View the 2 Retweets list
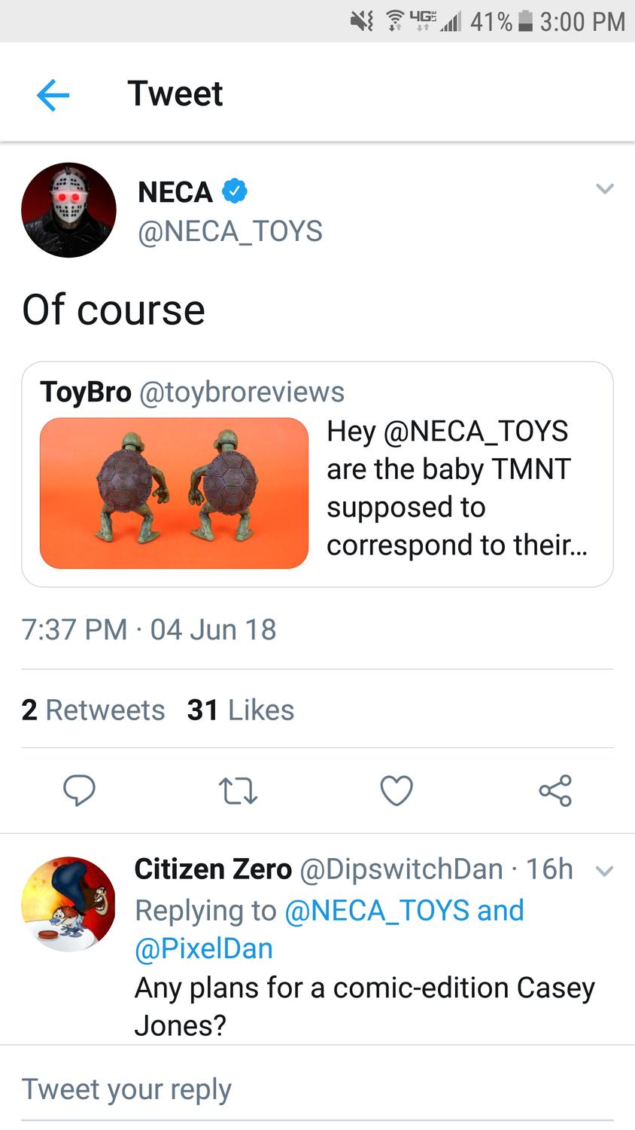The height and width of the screenshot is (1130, 635). (93, 710)
